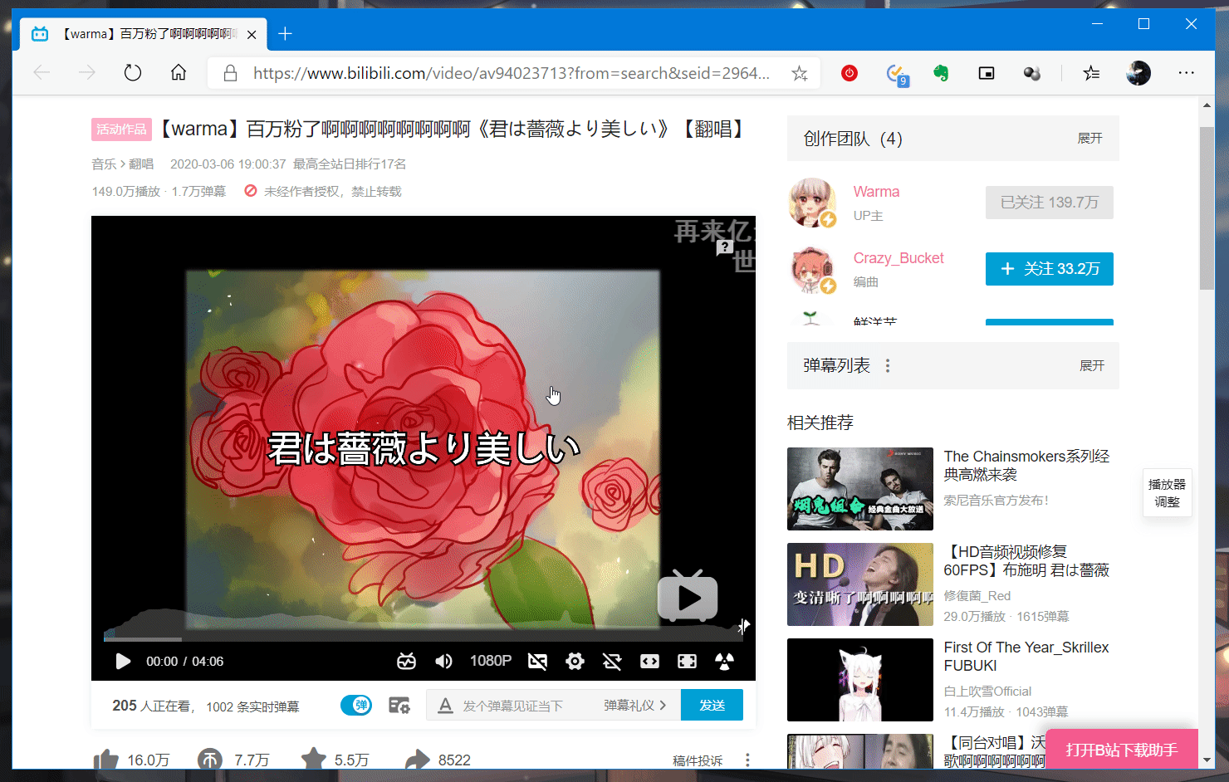The height and width of the screenshot is (782, 1229).
Task: Click the widescreen mode icon in player
Action: pos(649,662)
